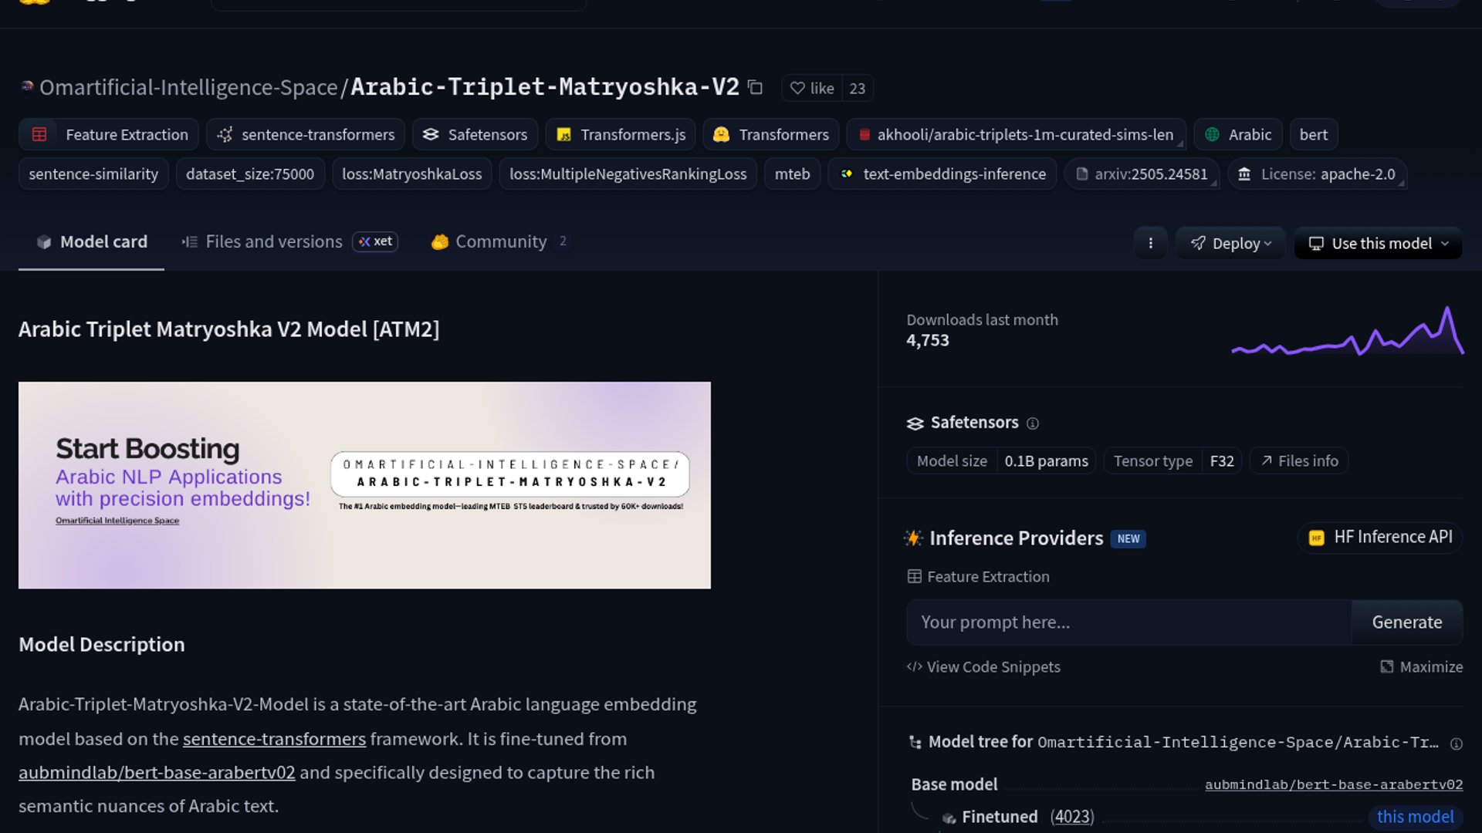
Task: Click the Safetensors info icon
Action: pyautogui.click(x=1033, y=423)
